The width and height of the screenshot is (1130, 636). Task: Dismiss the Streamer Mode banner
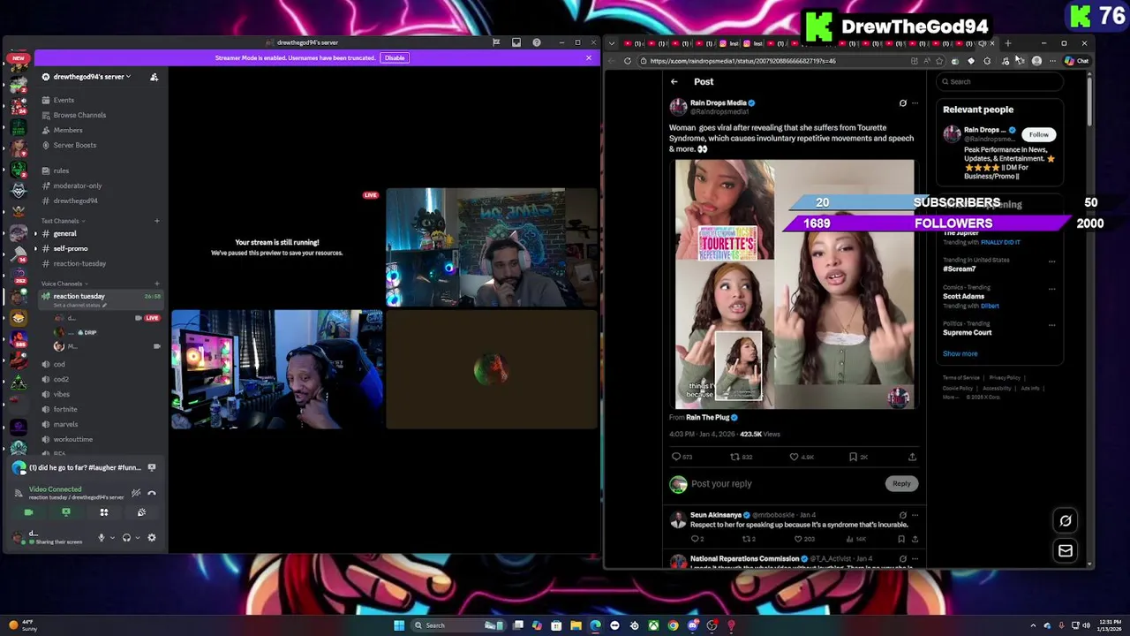pos(589,58)
